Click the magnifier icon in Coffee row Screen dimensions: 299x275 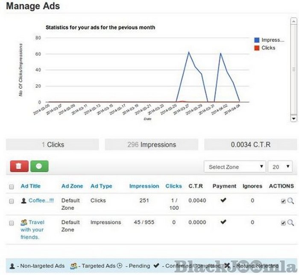(x=290, y=200)
